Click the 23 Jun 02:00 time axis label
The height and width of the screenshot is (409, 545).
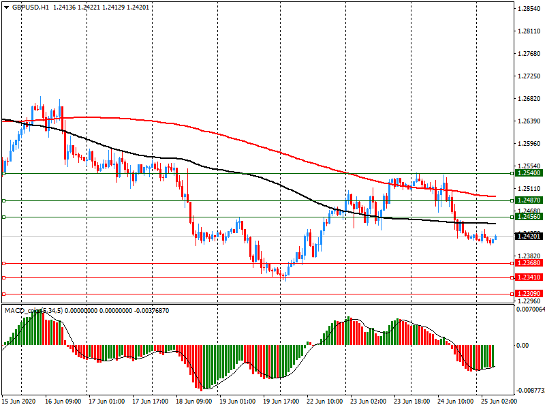coord(368,402)
